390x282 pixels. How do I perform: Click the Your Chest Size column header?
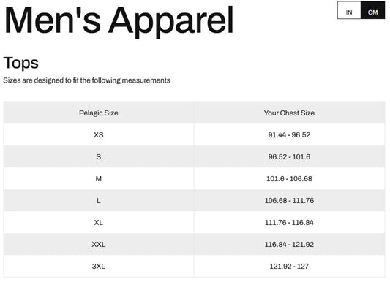(289, 113)
